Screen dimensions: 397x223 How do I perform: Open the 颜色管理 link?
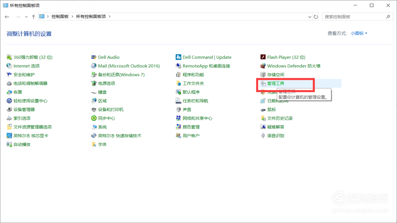tap(191, 127)
